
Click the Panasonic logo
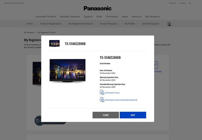click(98, 8)
